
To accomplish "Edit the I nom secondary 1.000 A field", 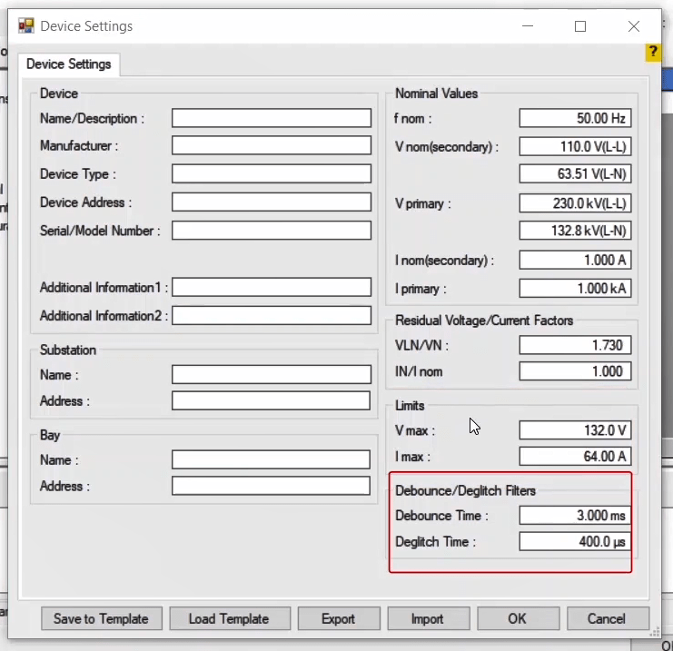I will 575,260.
